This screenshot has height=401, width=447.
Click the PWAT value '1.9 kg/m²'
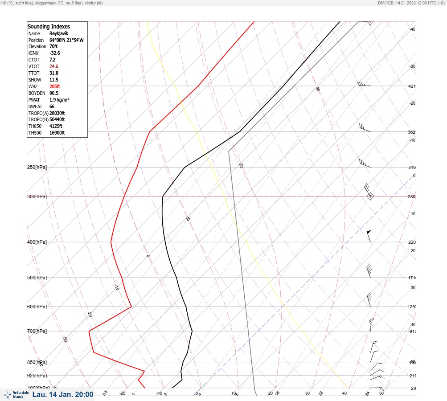59,100
